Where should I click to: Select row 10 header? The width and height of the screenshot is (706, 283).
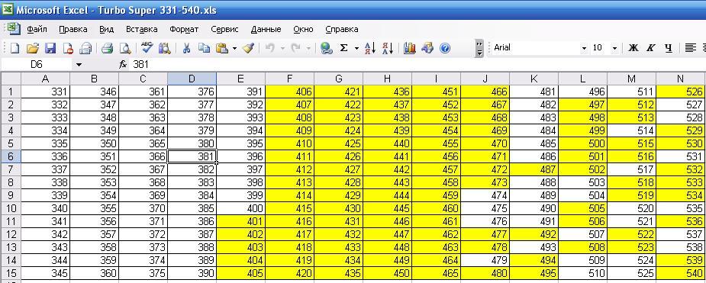tap(11, 209)
